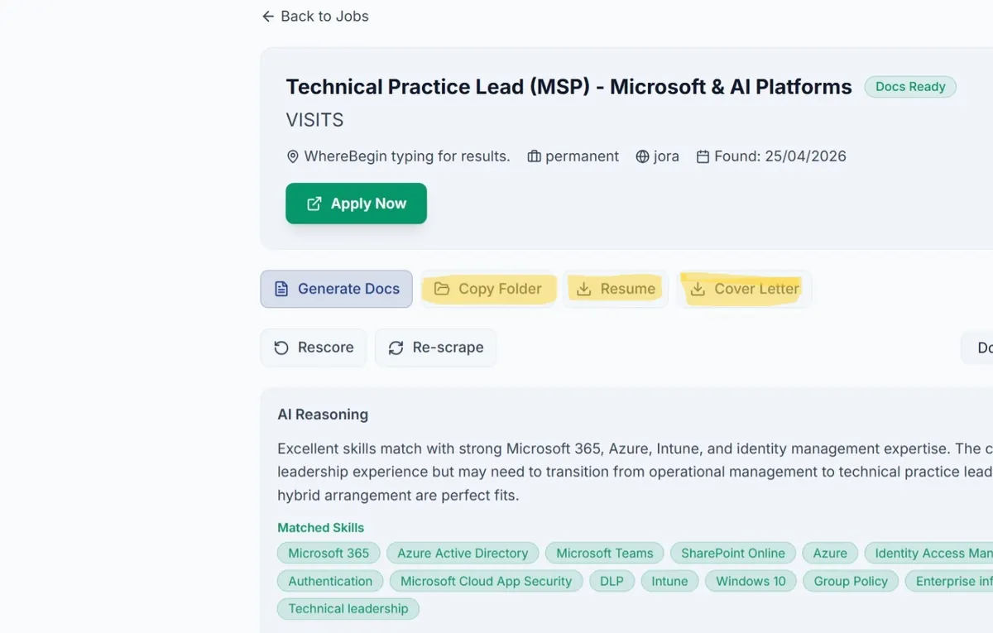Click the Copy Folder button
Viewport: 993px width, 633px height.
tap(488, 289)
